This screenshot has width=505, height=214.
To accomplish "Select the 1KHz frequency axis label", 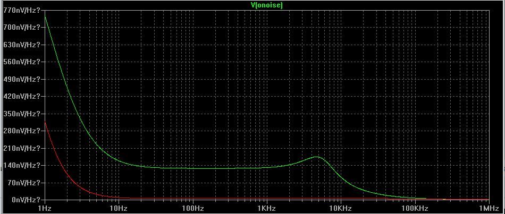I will (x=266, y=208).
